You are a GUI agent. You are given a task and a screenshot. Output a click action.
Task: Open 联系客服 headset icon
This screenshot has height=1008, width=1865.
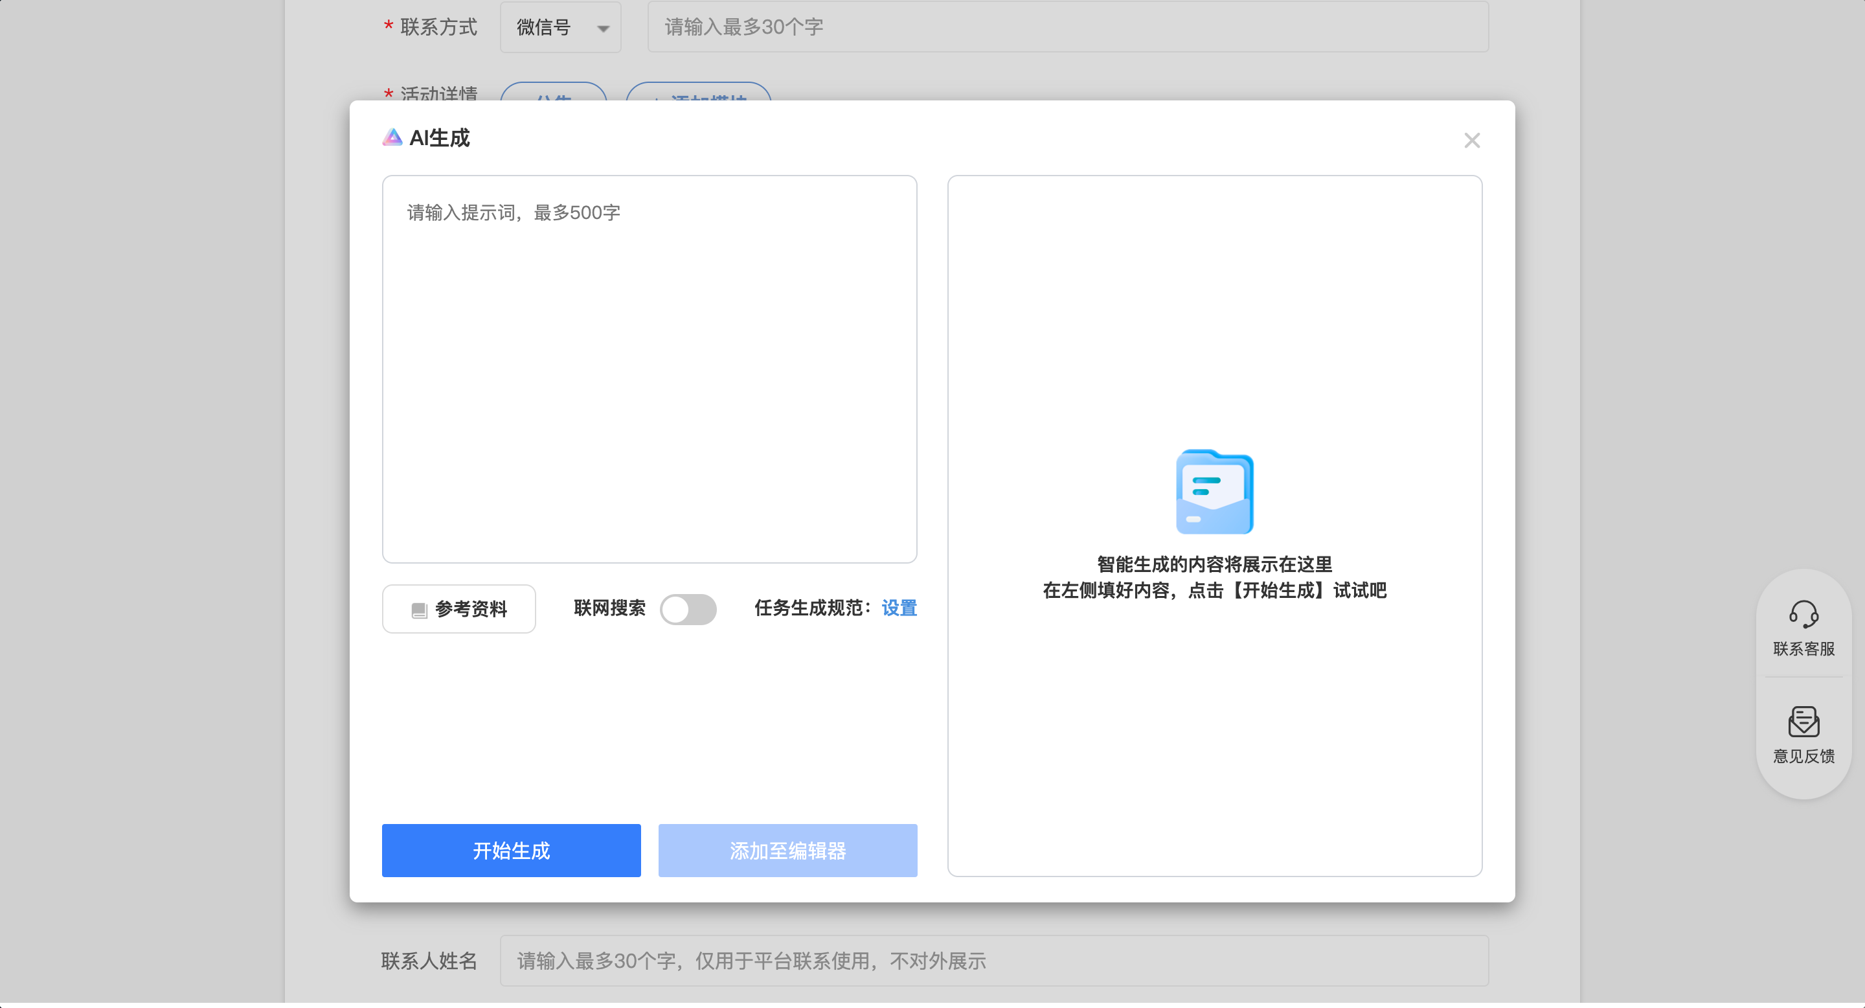click(x=1803, y=614)
